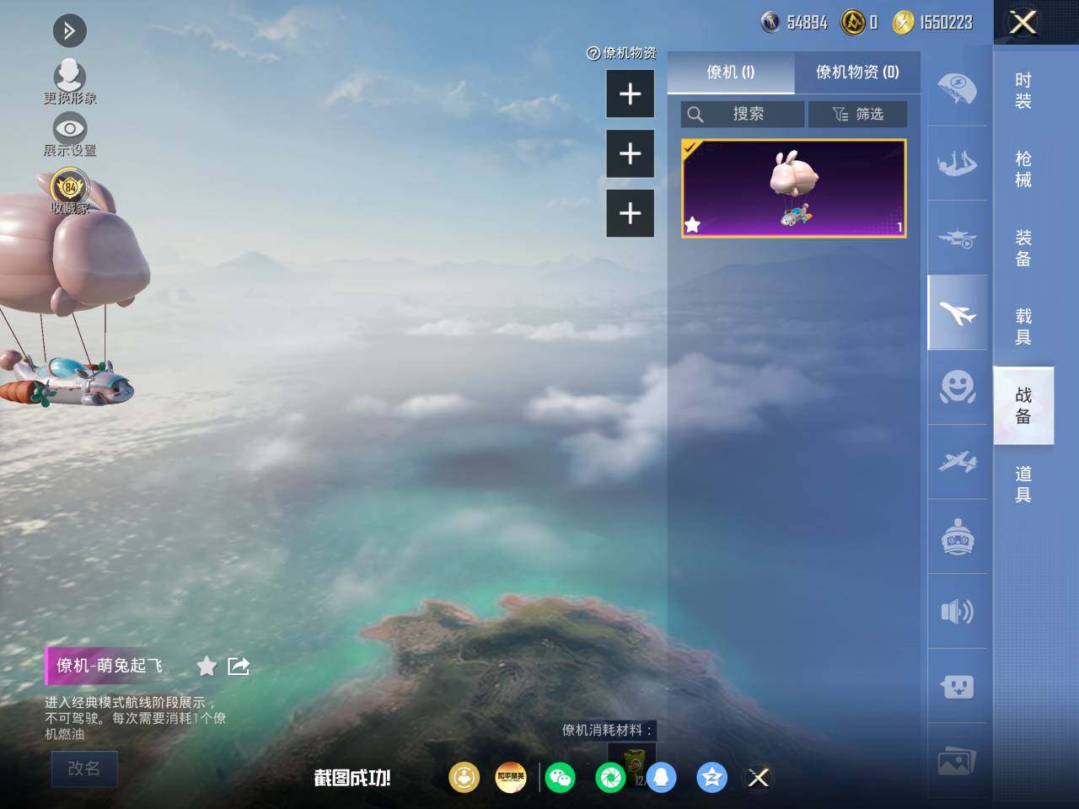
Task: Favorite the wingman with the star icon
Action: point(207,667)
